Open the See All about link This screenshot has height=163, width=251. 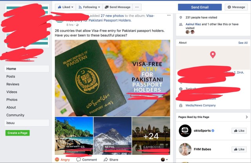click(x=243, y=43)
